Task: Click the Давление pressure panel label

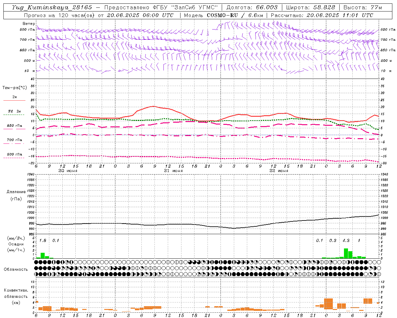Action: coord(16,192)
